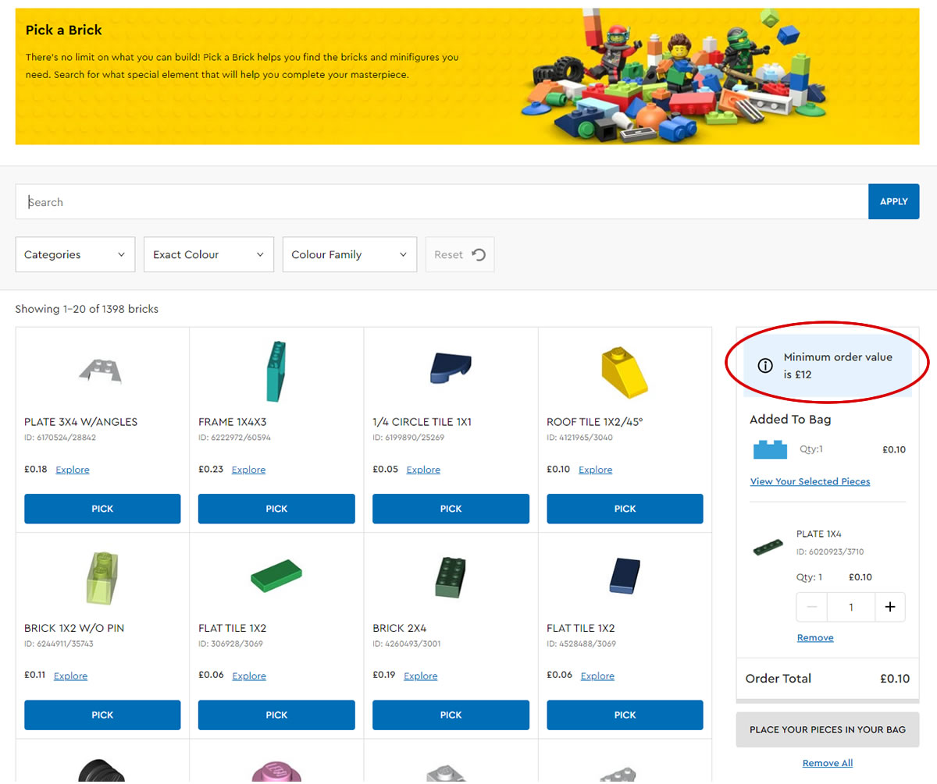Open Explore link for 1/4 Circle Tile 1x1

[423, 470]
